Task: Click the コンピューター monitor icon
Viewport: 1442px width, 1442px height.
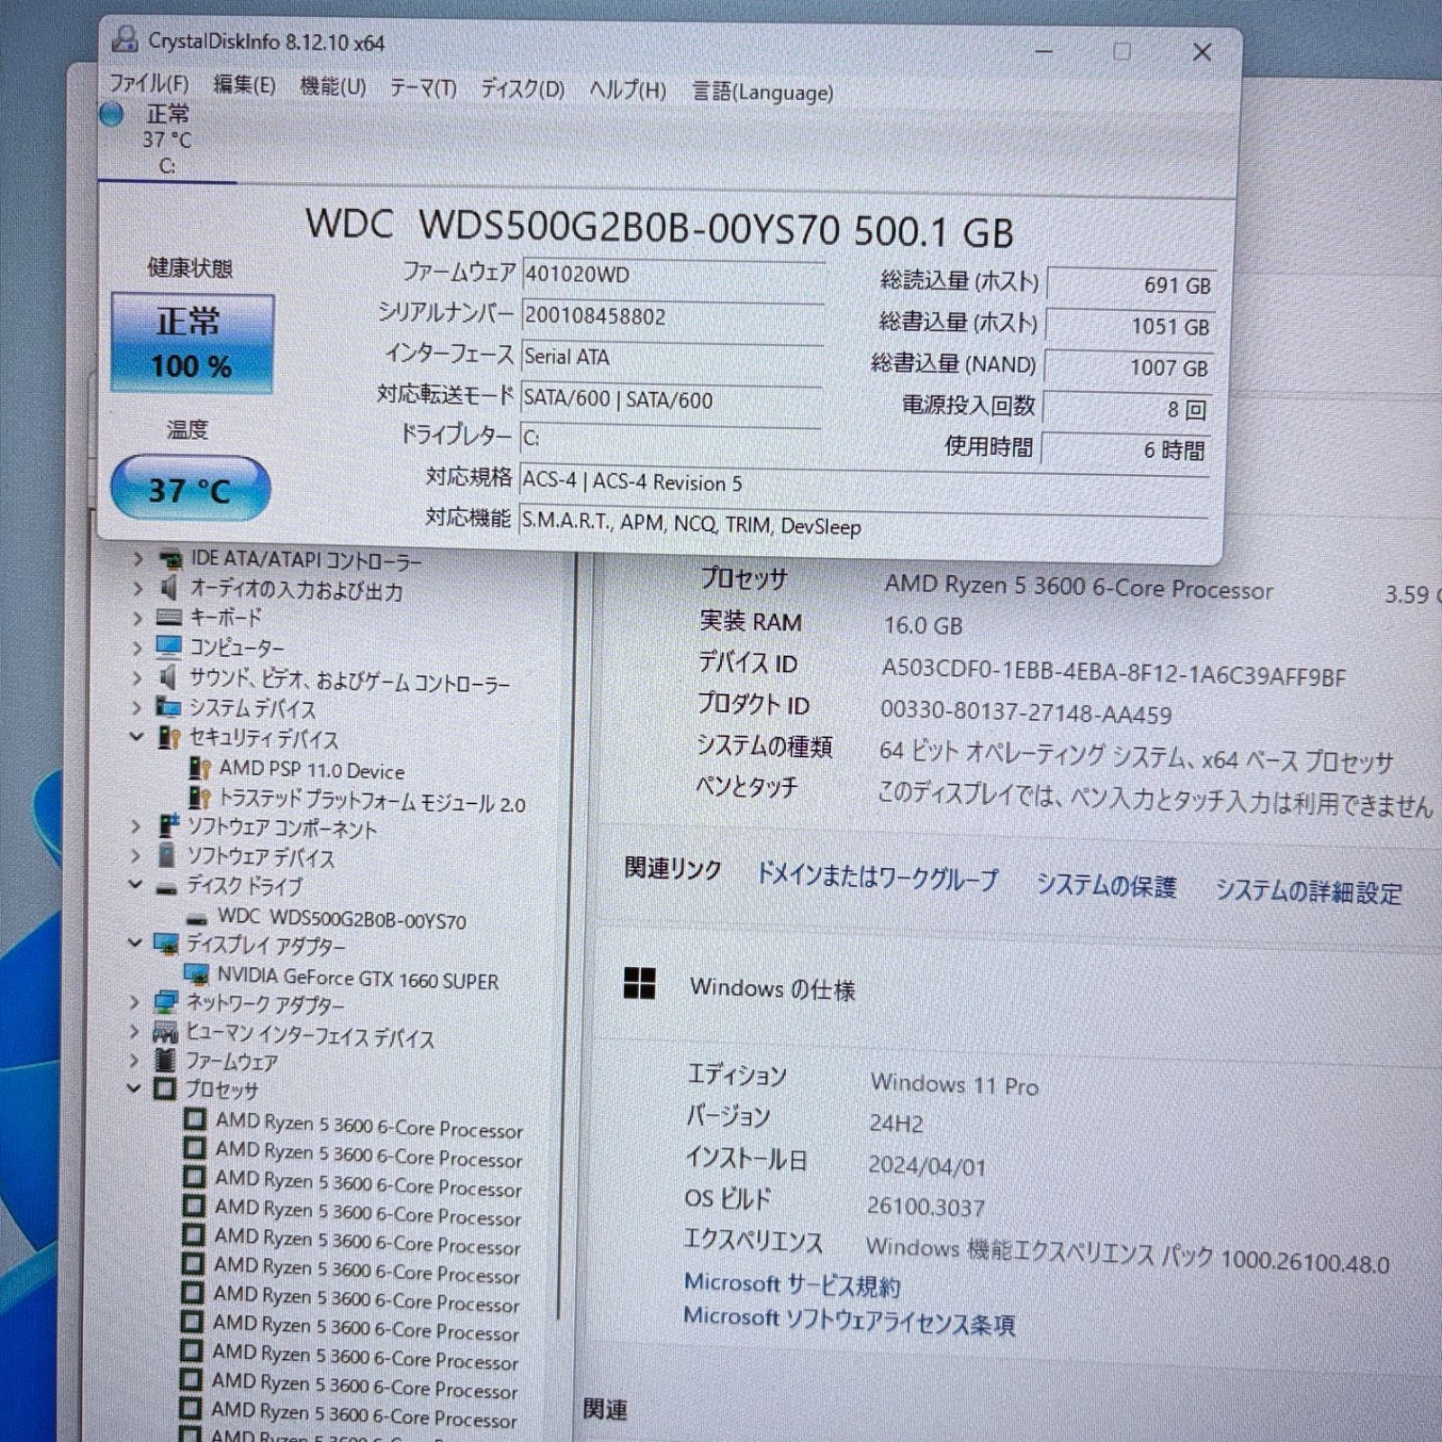Action: point(169,647)
